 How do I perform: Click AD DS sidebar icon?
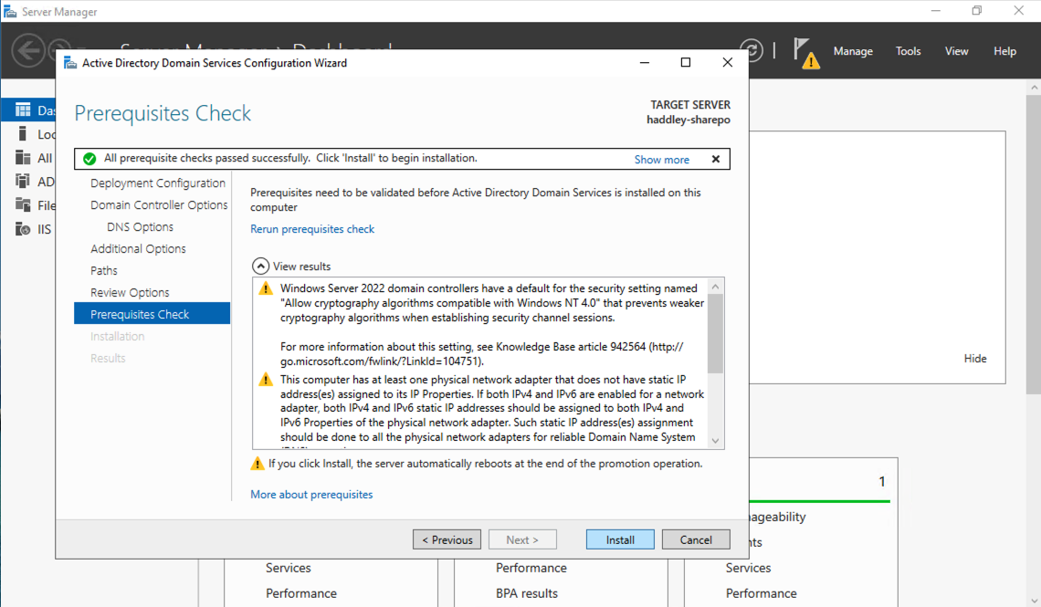coord(23,181)
